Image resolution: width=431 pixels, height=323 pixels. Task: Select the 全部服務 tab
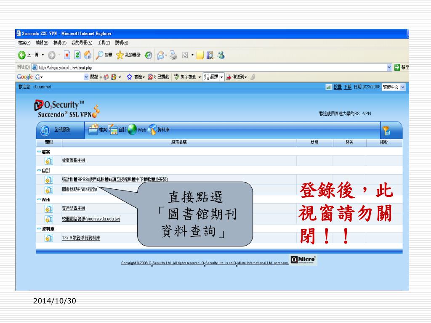coord(61,130)
